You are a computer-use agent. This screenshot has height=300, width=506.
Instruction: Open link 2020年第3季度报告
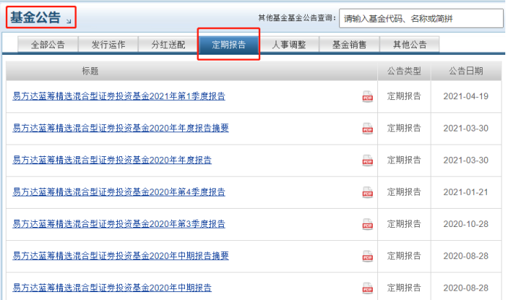click(118, 224)
